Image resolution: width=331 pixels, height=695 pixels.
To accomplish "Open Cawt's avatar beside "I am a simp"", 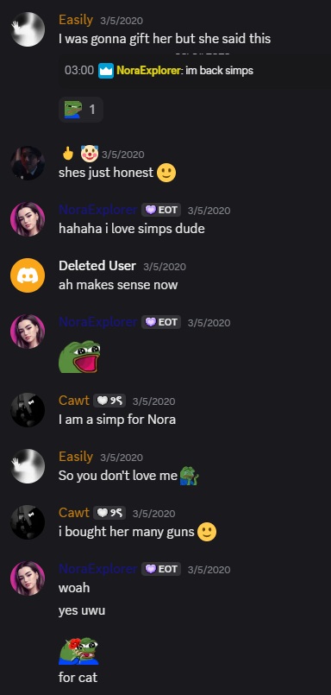I will point(28,410).
